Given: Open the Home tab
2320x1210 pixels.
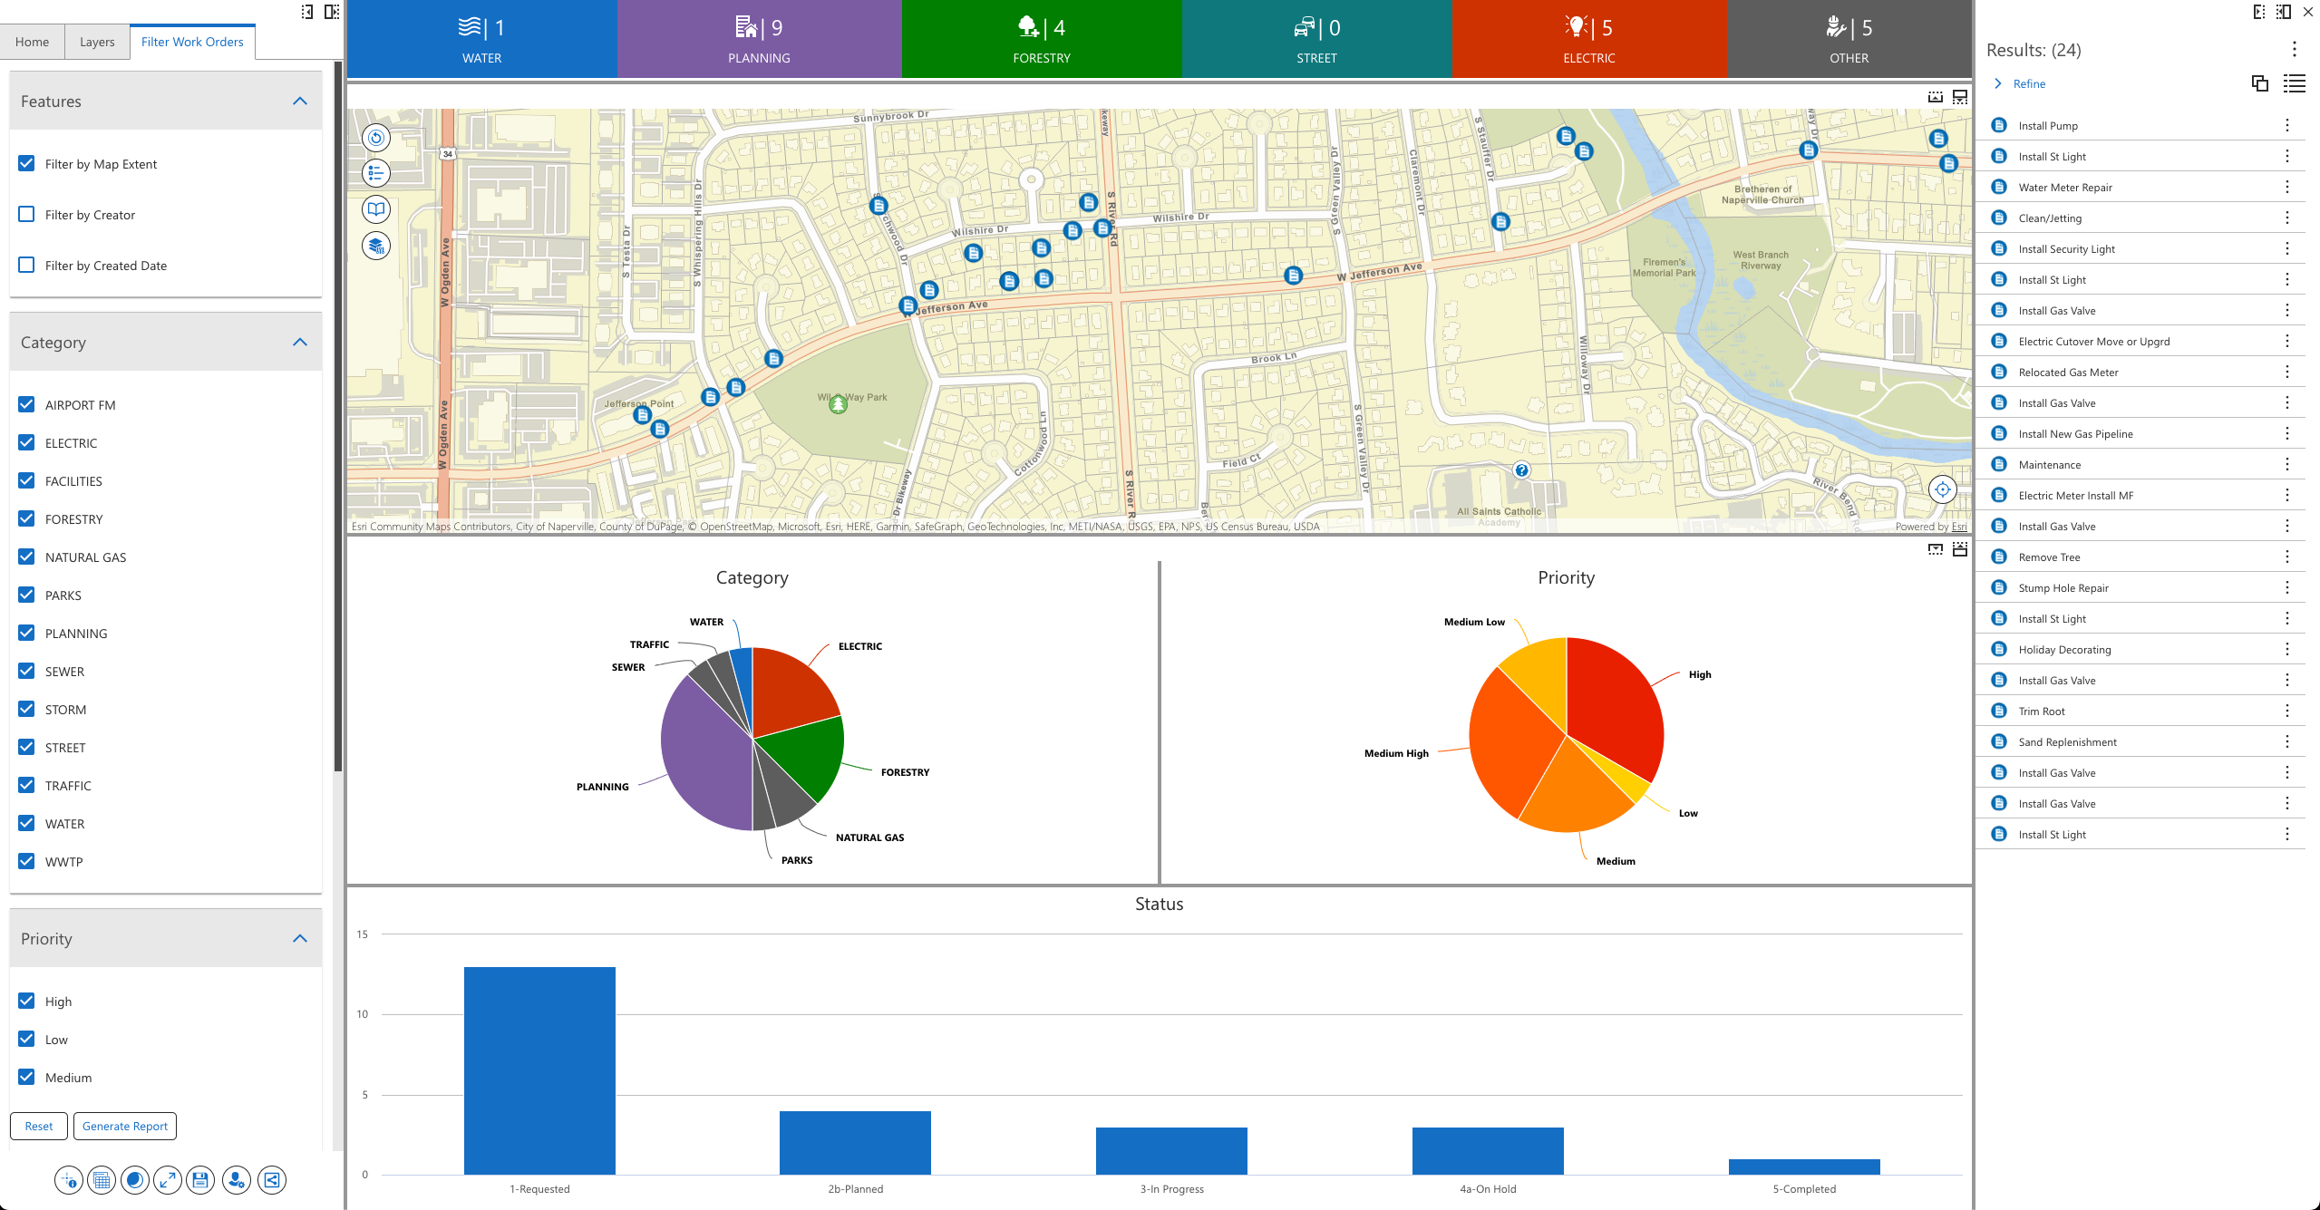Looking at the screenshot, I should click(x=32, y=42).
